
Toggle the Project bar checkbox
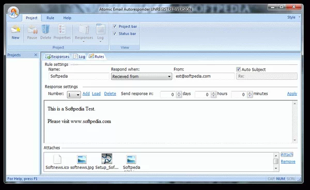click(x=115, y=26)
